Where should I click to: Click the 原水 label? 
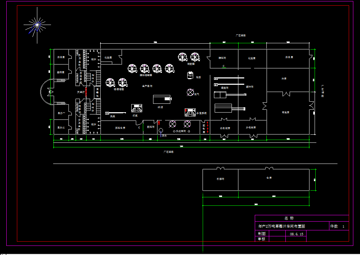[x=164, y=136]
